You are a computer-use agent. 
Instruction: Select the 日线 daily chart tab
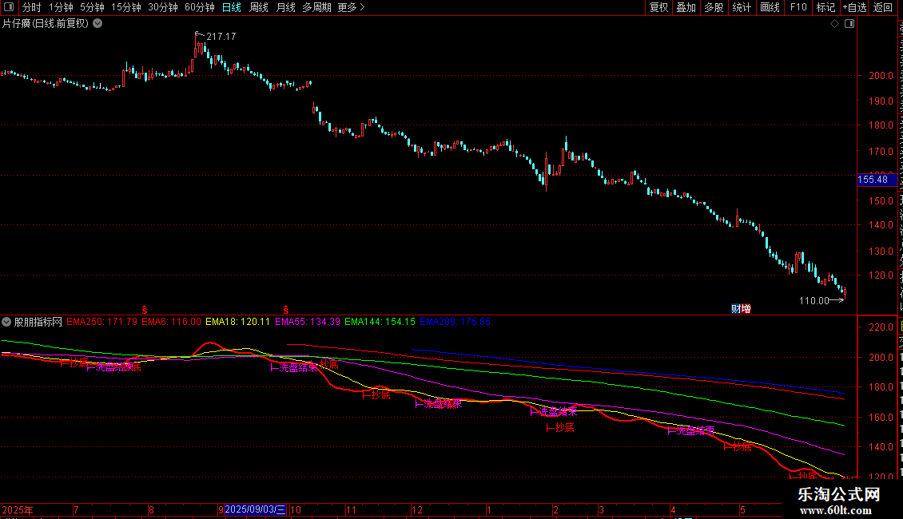(x=232, y=7)
